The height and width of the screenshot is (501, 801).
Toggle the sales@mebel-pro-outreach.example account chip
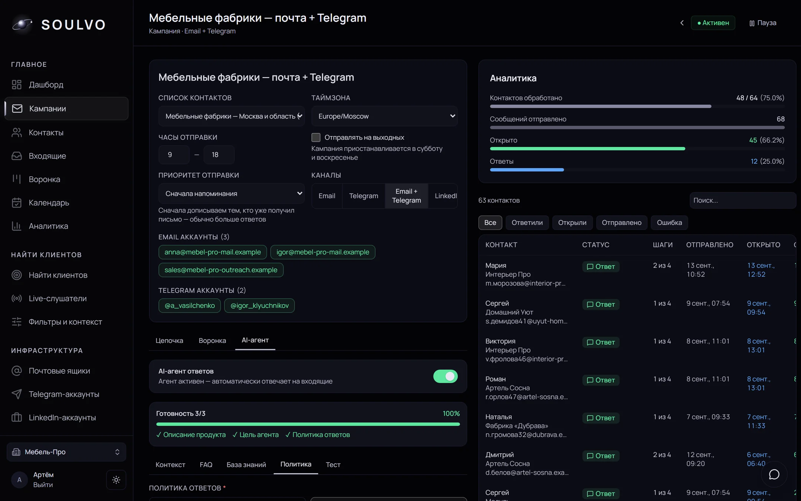pos(221,270)
